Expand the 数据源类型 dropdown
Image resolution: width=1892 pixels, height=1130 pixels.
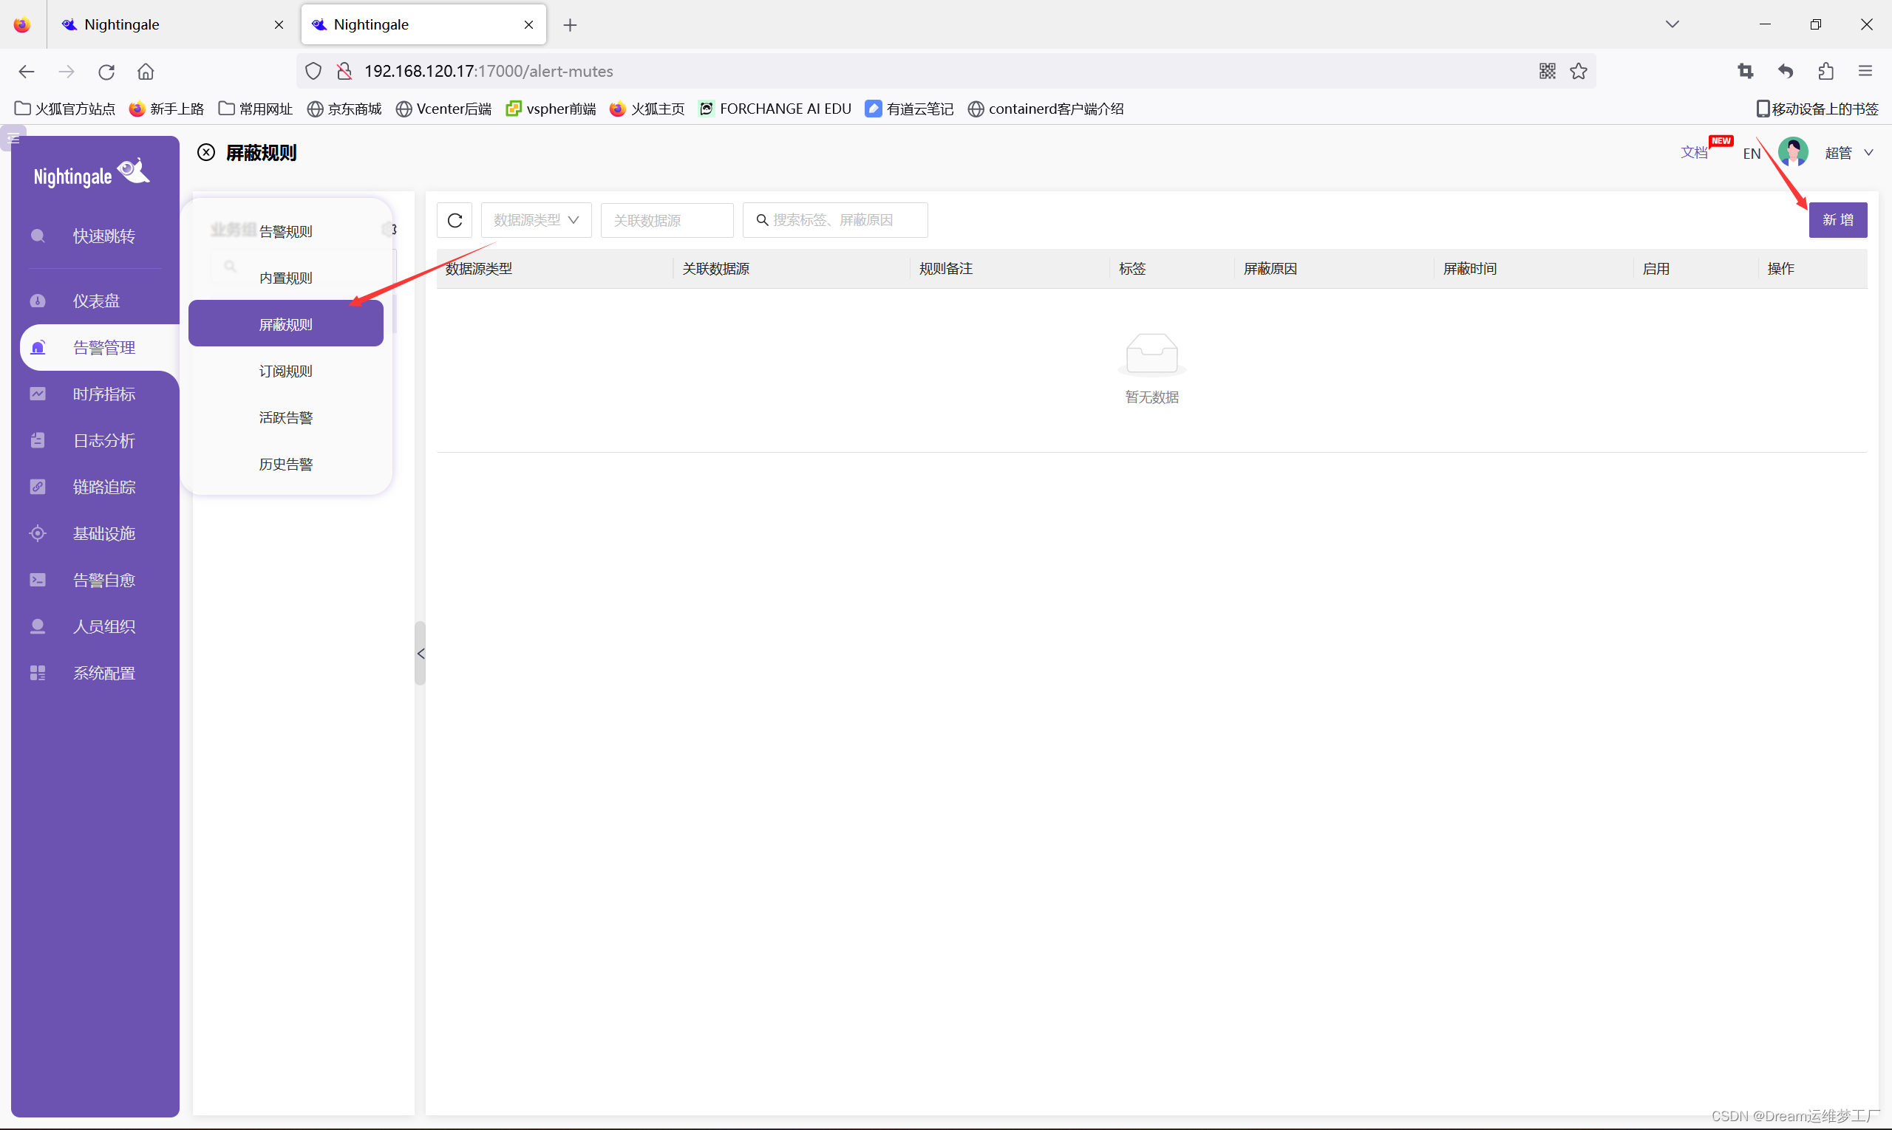click(536, 220)
